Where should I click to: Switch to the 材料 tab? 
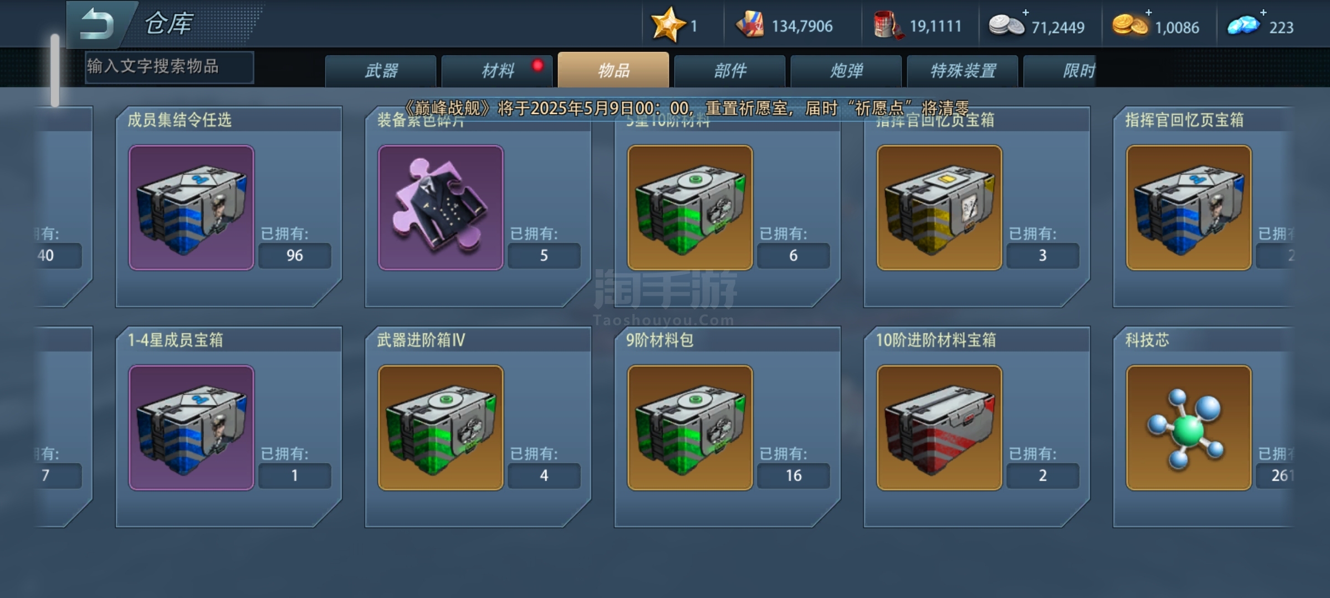click(x=497, y=71)
